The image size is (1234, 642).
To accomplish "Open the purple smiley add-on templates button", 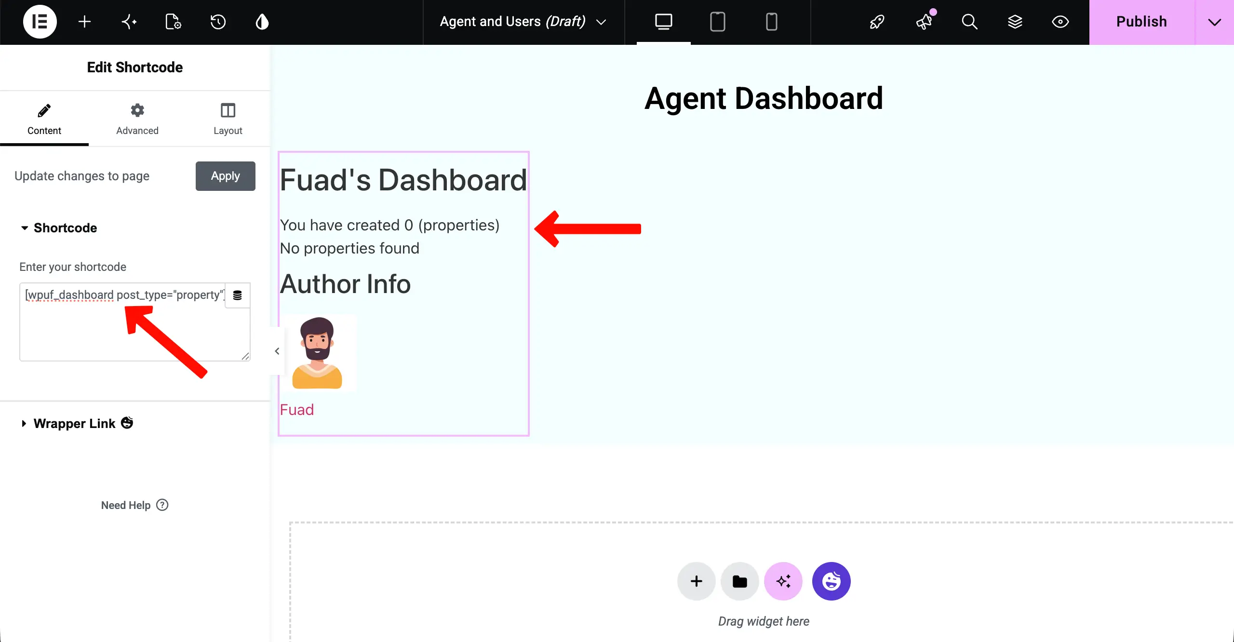I will 832,581.
